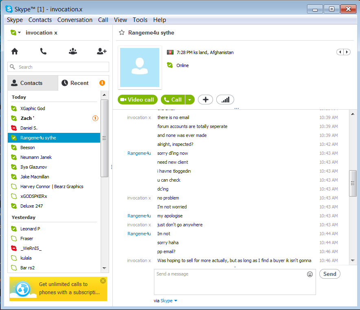Open the emoticon picker in message box
The width and height of the screenshot is (360, 310).
coord(310,274)
